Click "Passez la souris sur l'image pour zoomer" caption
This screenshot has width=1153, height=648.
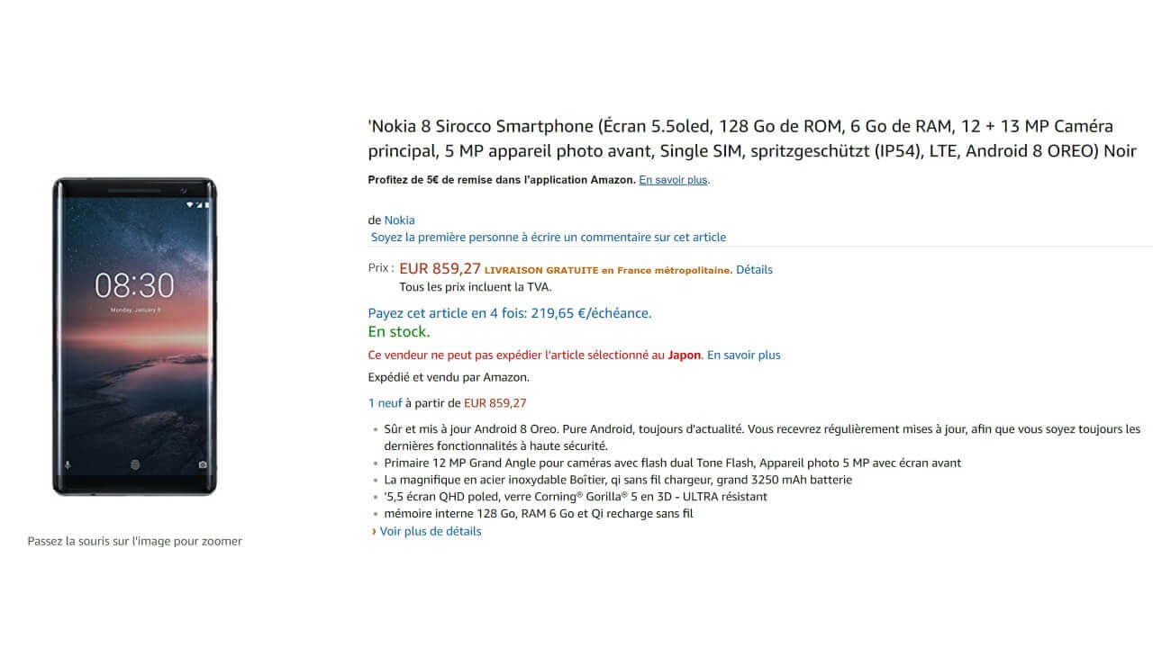click(x=134, y=541)
